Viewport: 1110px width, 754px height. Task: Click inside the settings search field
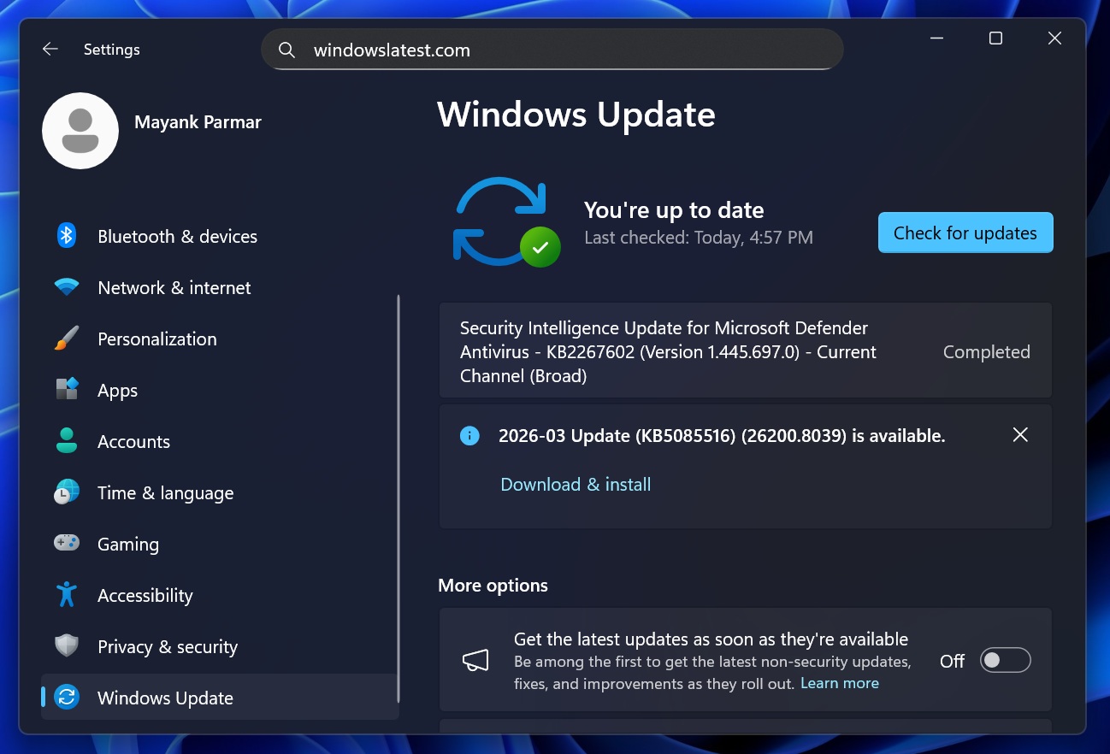click(x=552, y=49)
